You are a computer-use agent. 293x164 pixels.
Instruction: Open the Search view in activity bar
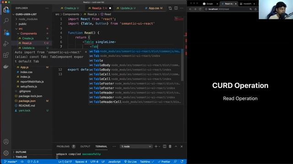tap(6, 20)
